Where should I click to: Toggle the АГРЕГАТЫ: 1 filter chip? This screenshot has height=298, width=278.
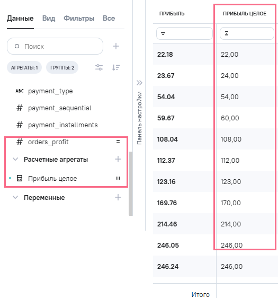click(x=24, y=67)
